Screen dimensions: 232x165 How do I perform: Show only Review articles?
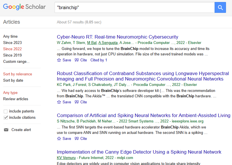coord(16,99)
